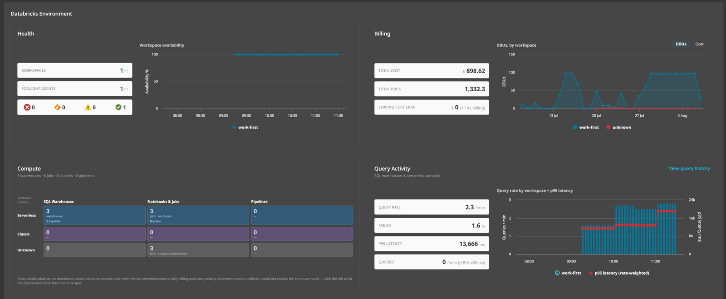Image resolution: width=726 pixels, height=299 pixels.
Task: Click the P95 LATENCY tile showing 13,666 ms
Action: 432,244
